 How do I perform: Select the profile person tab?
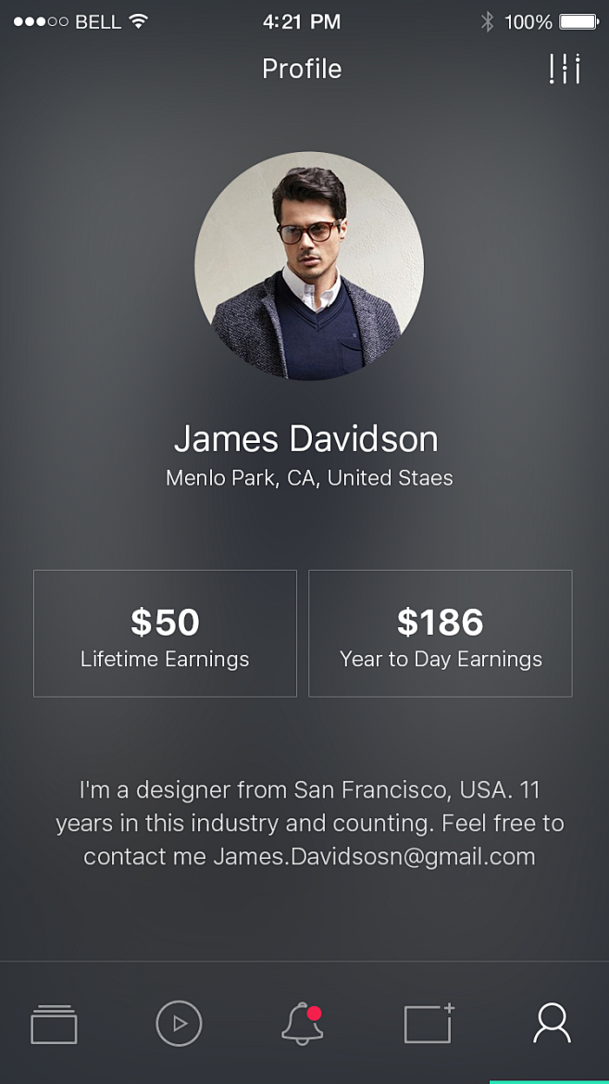(552, 1024)
